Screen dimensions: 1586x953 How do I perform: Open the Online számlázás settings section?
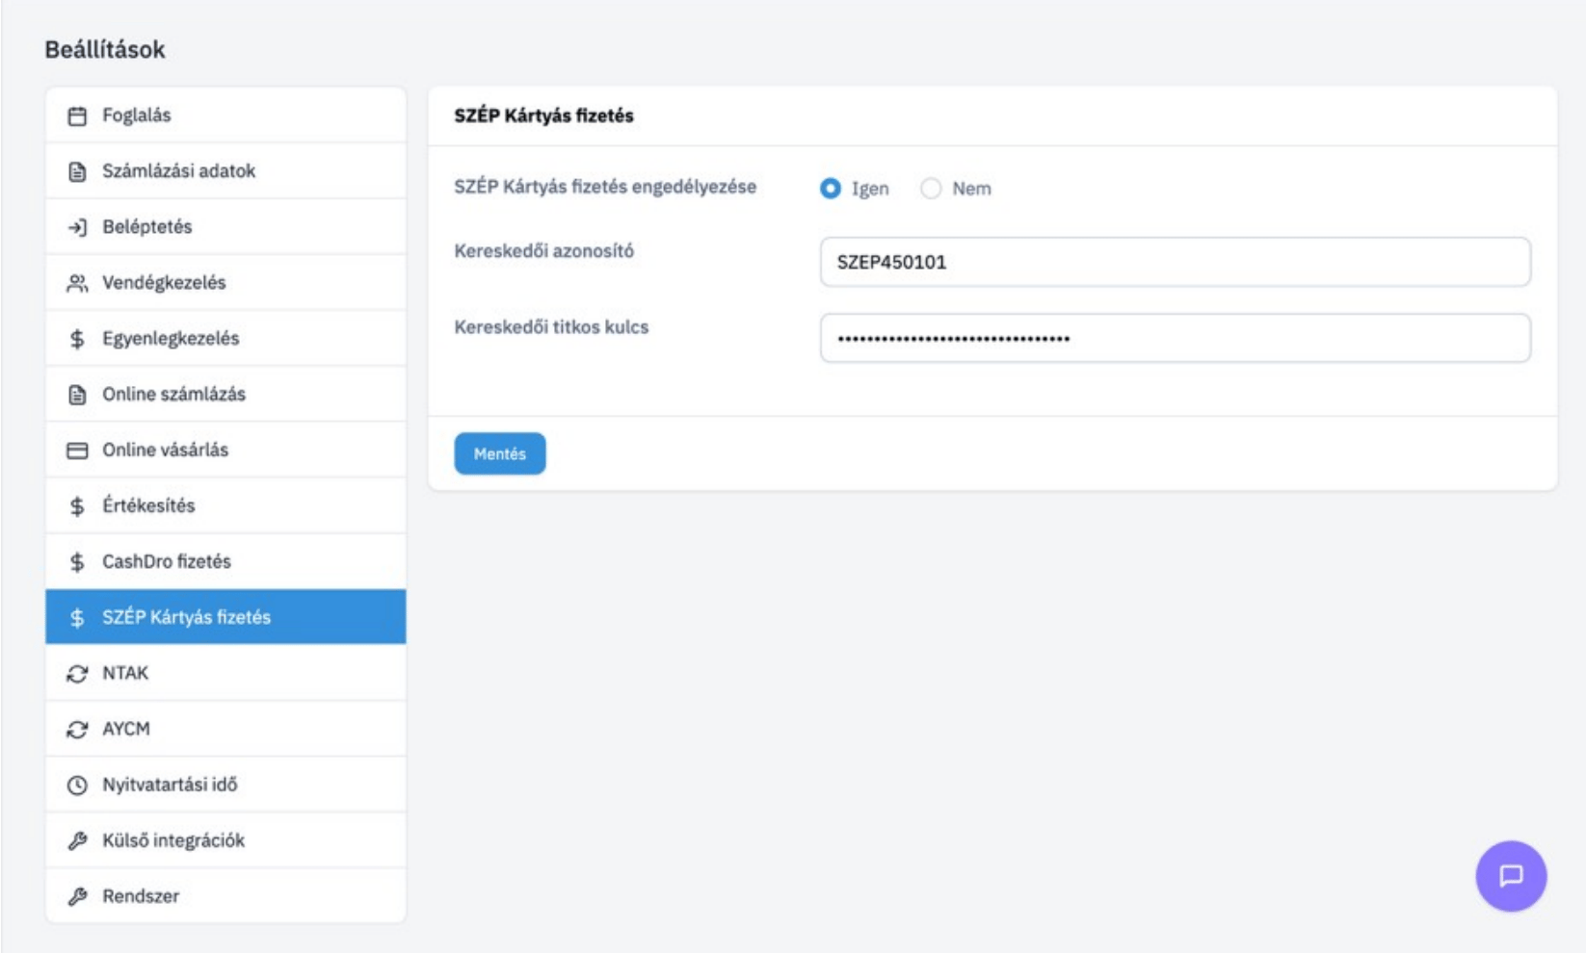(x=225, y=394)
